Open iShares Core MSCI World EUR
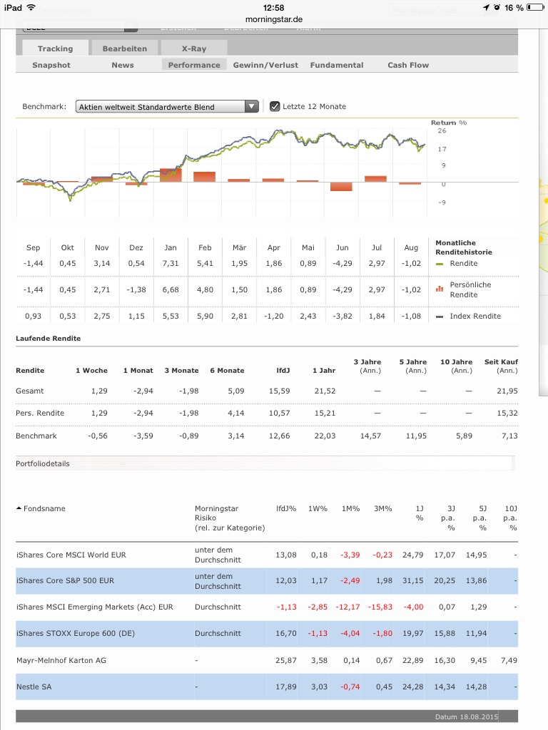 (71, 555)
